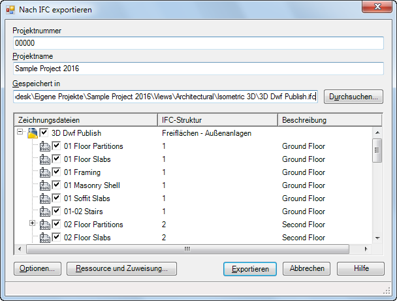Open the Durchsuchen file browser
The image size is (397, 301).
353,97
